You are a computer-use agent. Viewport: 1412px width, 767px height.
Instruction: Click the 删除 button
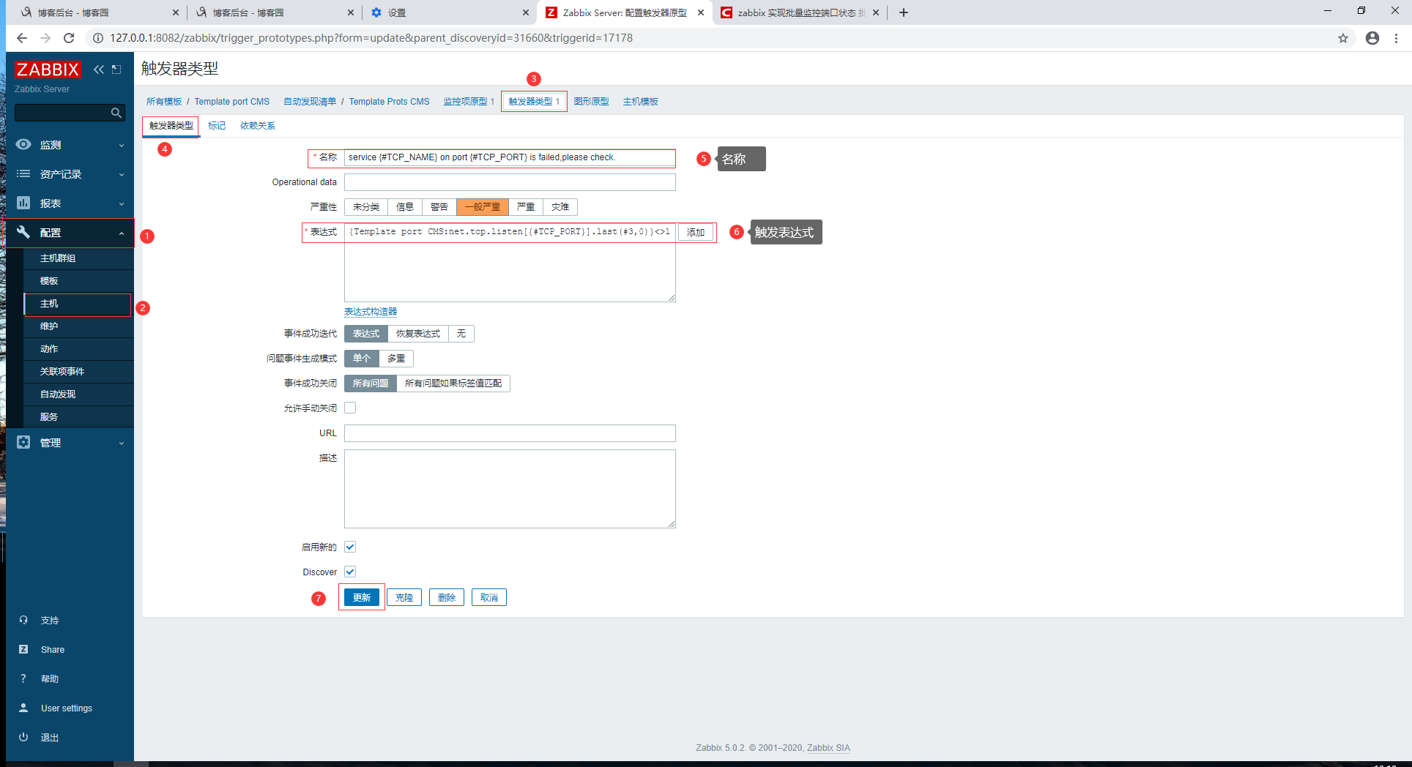tap(447, 598)
